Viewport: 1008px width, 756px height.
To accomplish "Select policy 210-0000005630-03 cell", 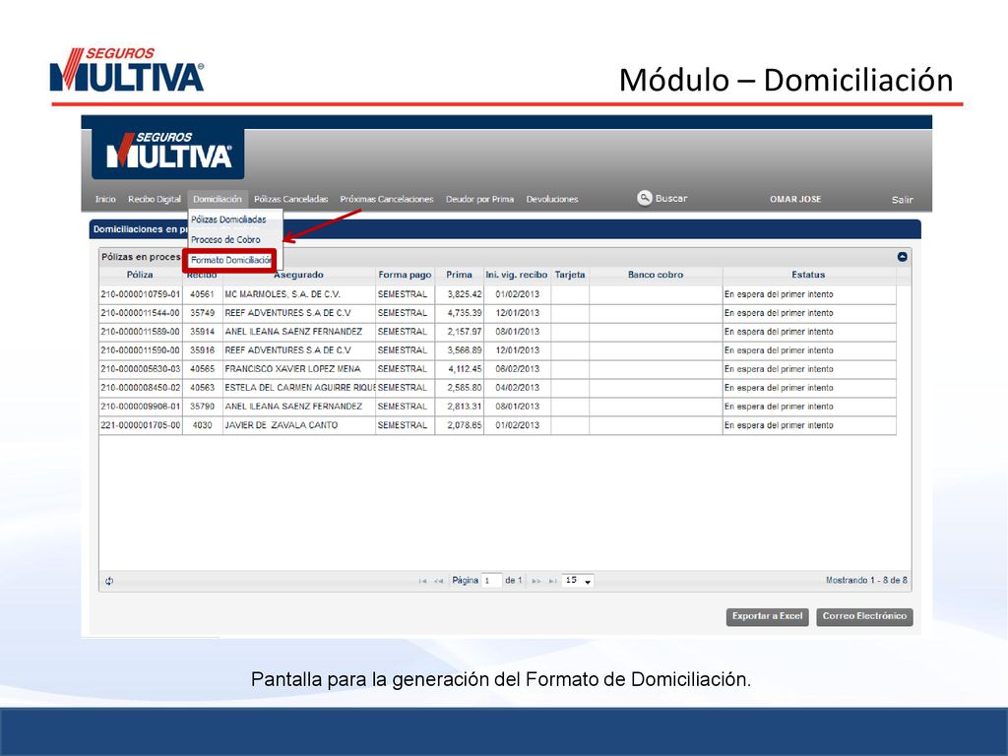I will (141, 369).
